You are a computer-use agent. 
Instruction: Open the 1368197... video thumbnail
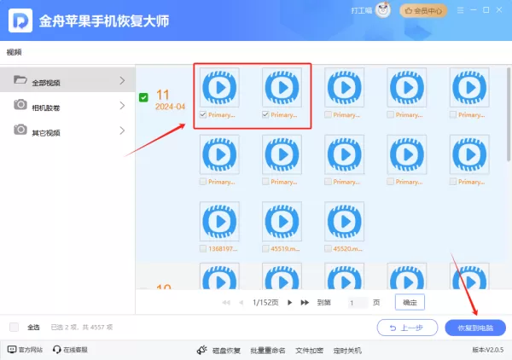pyautogui.click(x=219, y=221)
